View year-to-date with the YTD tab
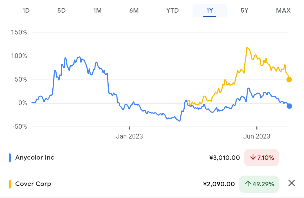Screen dimensions: 304x198 click(173, 10)
